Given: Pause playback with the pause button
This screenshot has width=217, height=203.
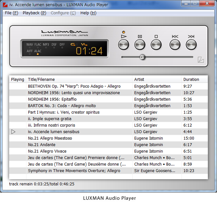Looking at the screenshot, I should (x=140, y=44).
